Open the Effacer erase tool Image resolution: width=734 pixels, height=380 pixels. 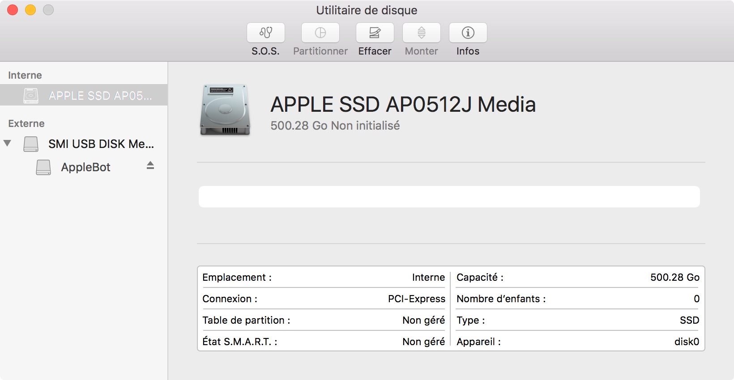pos(375,33)
